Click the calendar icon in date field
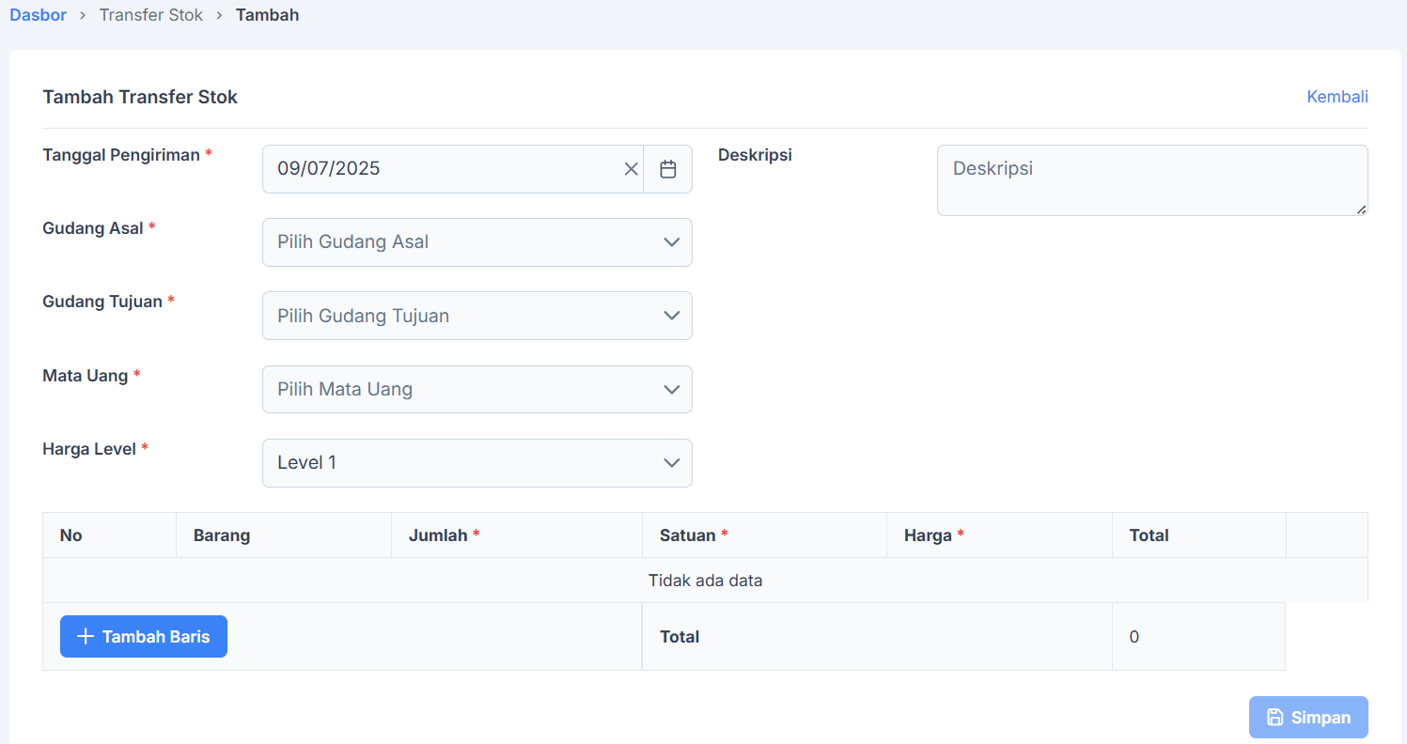Viewport: 1407px width, 744px height. [x=668, y=169]
